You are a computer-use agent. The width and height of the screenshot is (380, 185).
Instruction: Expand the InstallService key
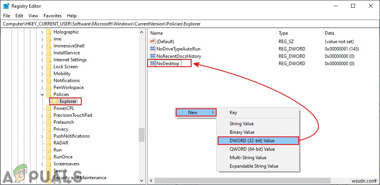pos(42,53)
